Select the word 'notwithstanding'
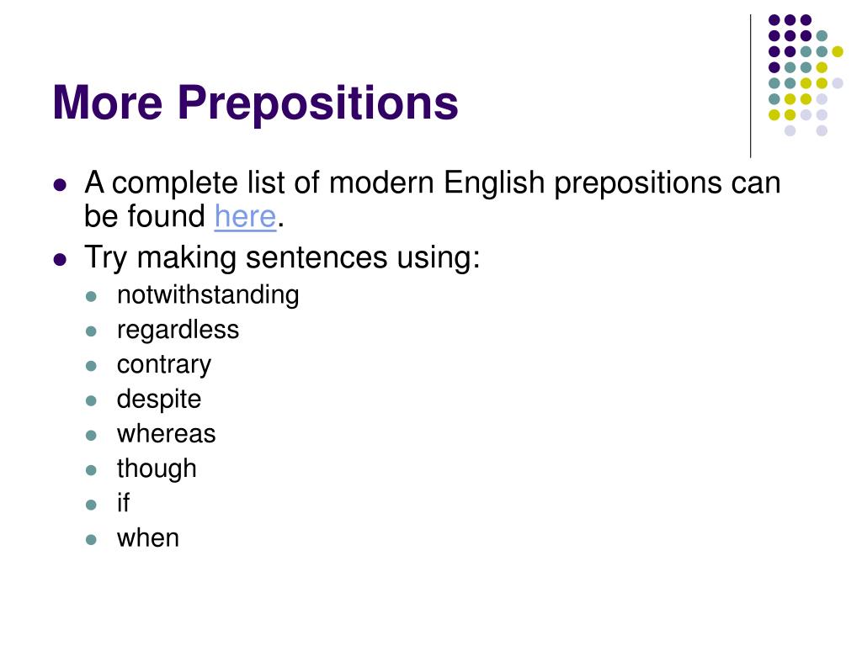This screenshot has height=646, width=862. click(x=208, y=295)
